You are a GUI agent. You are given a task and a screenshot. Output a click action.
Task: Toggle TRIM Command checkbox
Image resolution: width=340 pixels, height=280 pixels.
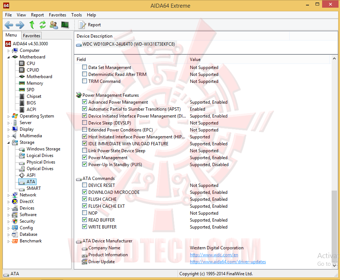[85, 81]
